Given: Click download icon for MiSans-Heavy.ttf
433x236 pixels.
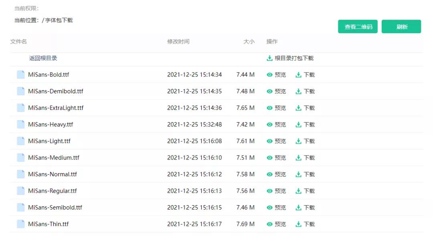Looking at the screenshot, I should (298, 125).
